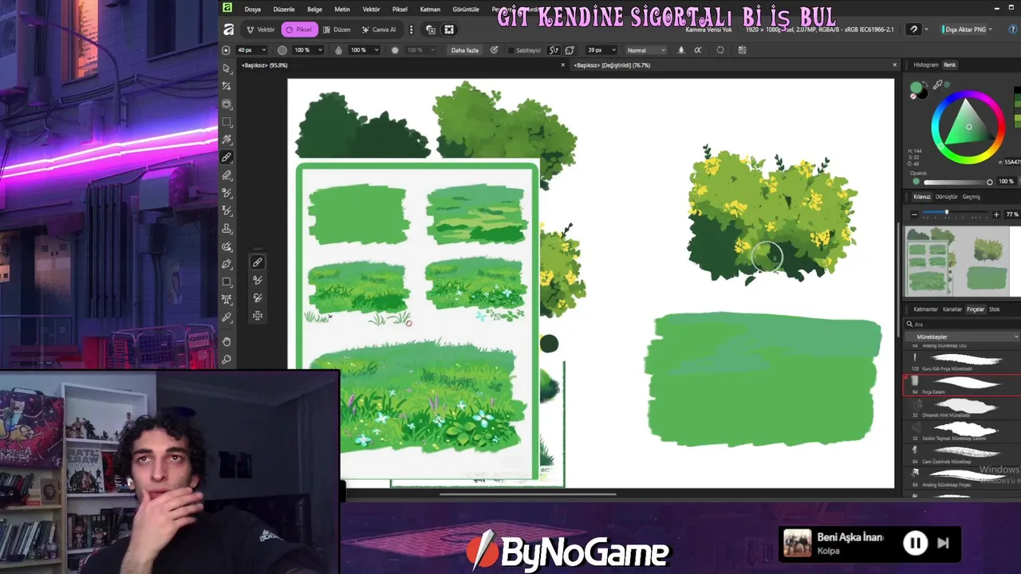1021x574 pixels.
Task: Open the Düzenle menu
Action: [284, 9]
